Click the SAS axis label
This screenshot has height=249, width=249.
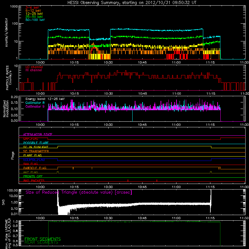(3, 203)
